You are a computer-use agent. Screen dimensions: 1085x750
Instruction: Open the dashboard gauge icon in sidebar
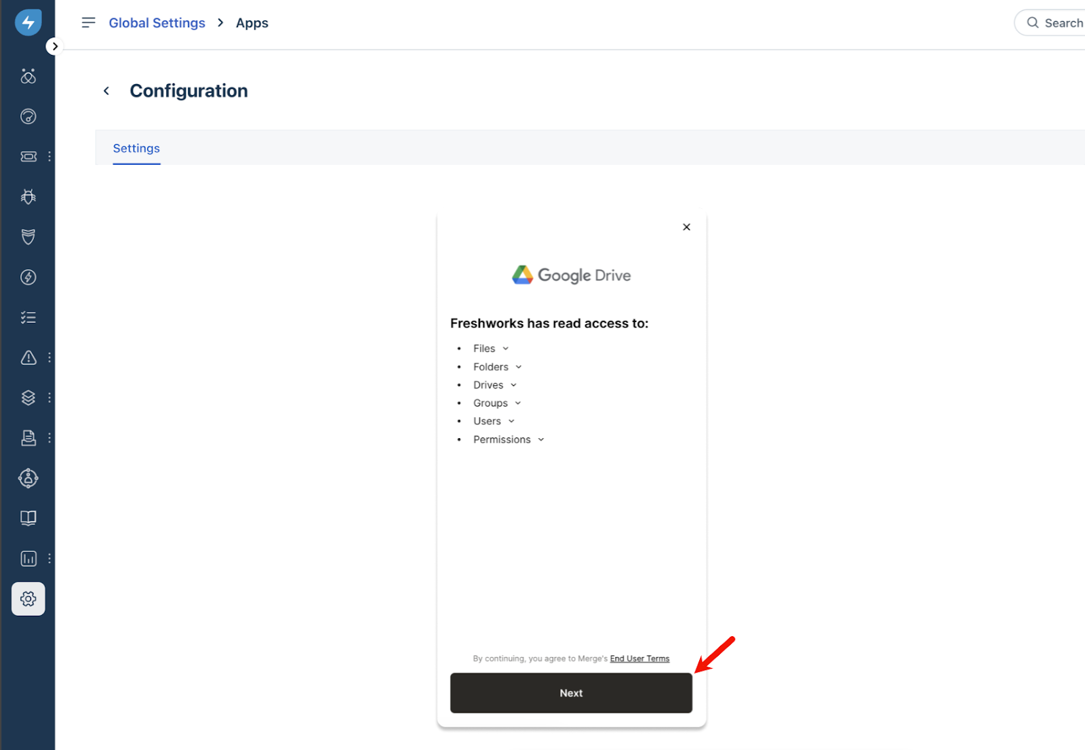click(28, 117)
